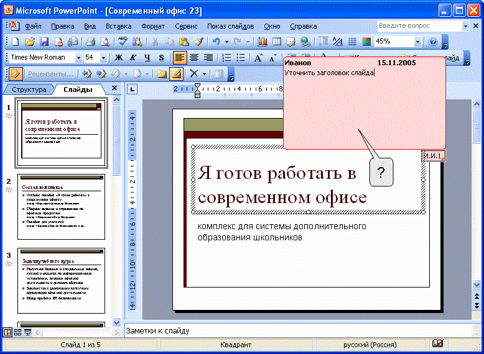The width and height of the screenshot is (484, 354).
Task: Paste from clipboard using toolbar icon
Action: click(184, 42)
